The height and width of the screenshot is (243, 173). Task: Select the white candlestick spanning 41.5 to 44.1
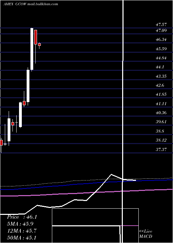tap(28, 86)
